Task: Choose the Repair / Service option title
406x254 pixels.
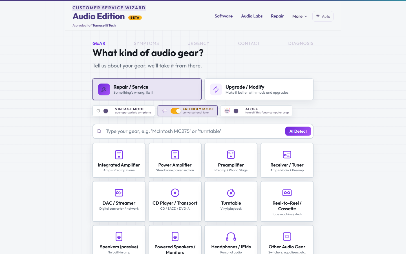Action: [131, 87]
